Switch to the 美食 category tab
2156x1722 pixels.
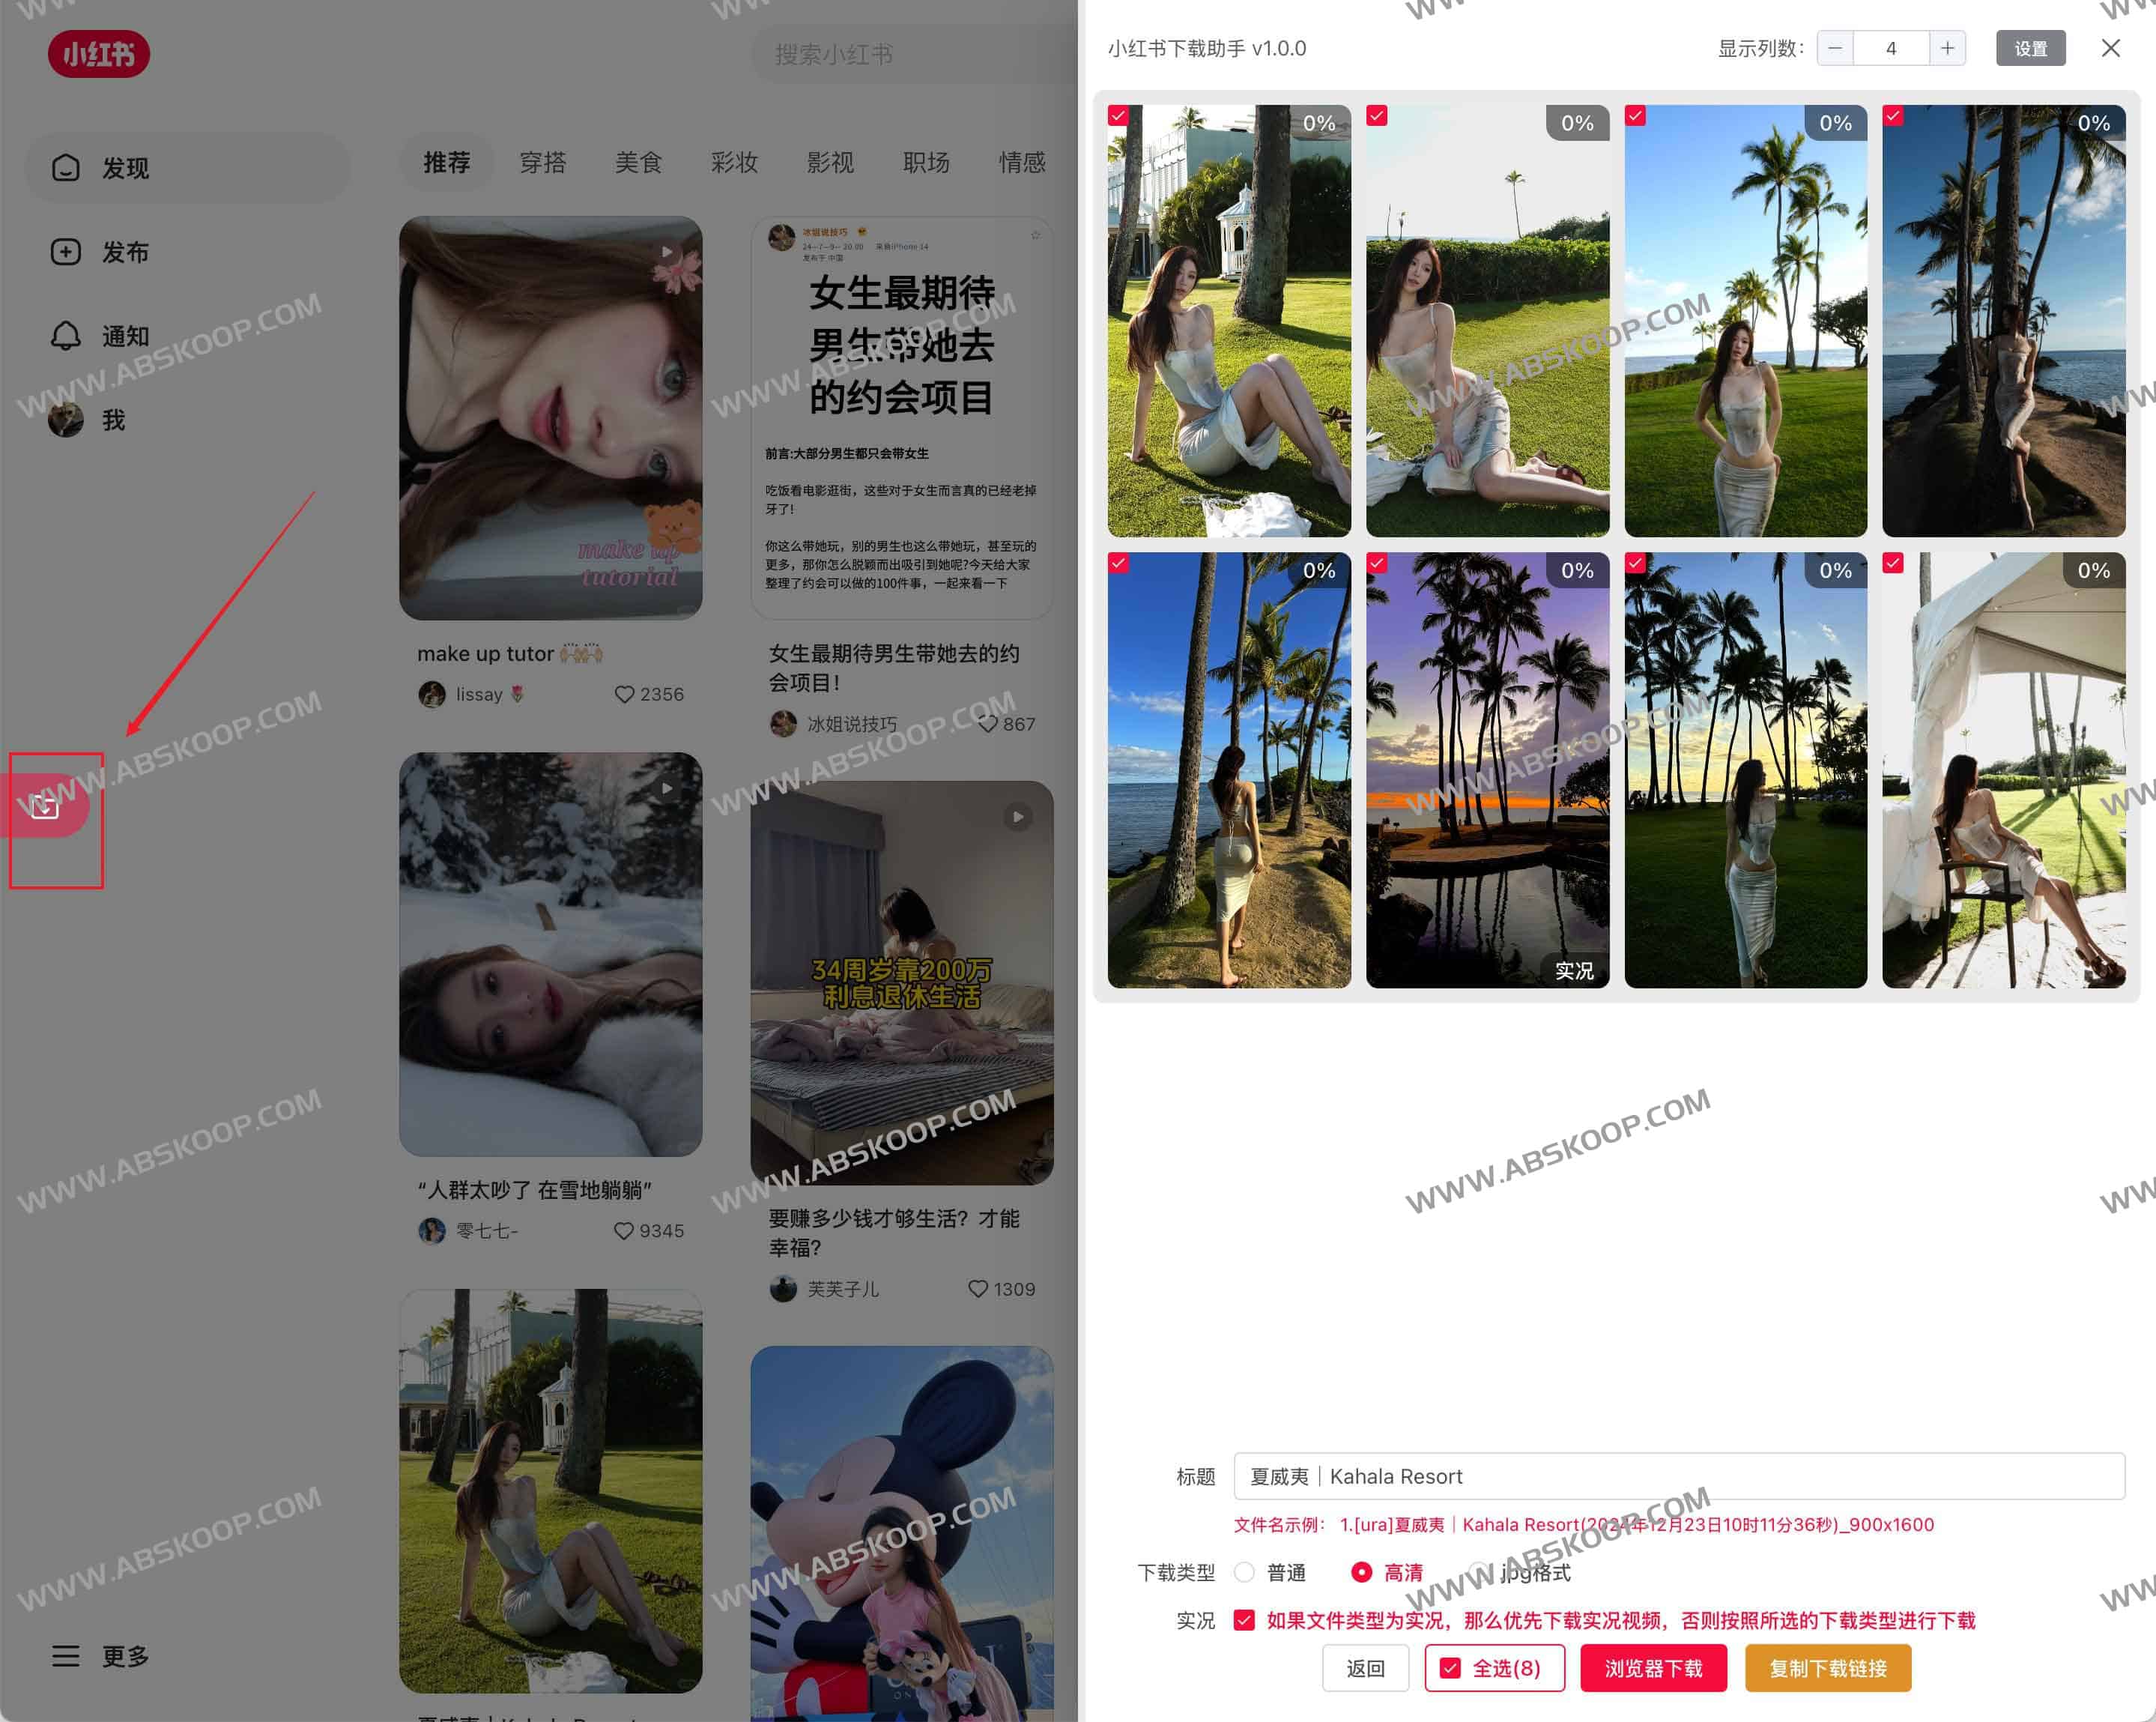click(638, 162)
